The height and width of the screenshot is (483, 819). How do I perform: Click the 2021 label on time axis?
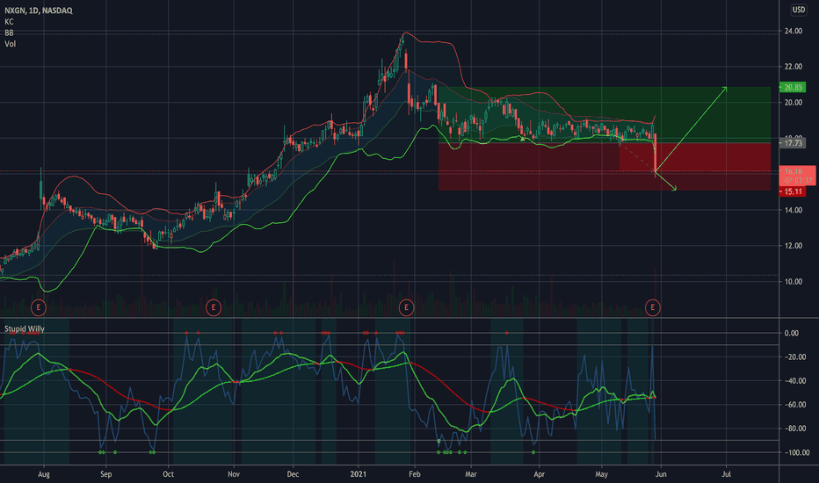tap(359, 474)
